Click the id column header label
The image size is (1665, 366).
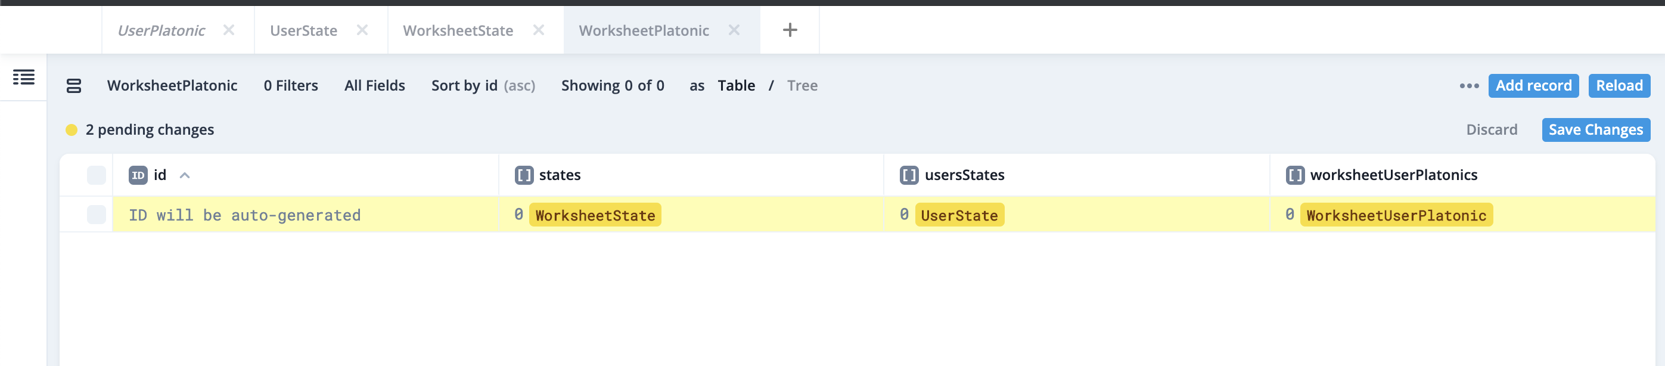[160, 175]
